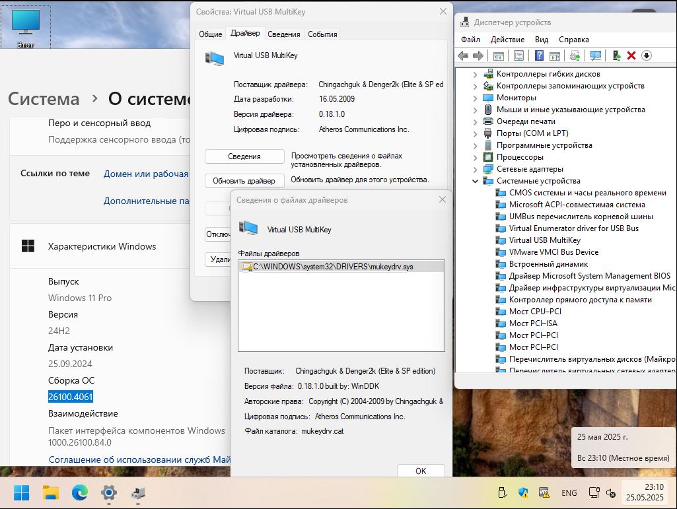Viewport: 677px width, 509px height.
Task: Open Help from the blue question-mark icon
Action: [x=539, y=55]
